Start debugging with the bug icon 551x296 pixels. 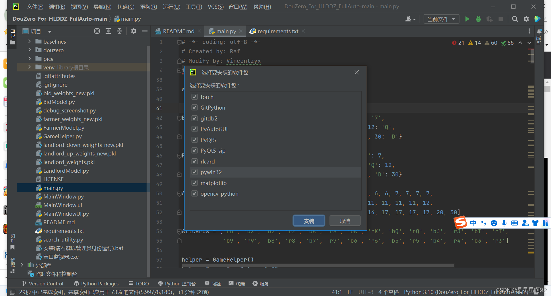478,19
